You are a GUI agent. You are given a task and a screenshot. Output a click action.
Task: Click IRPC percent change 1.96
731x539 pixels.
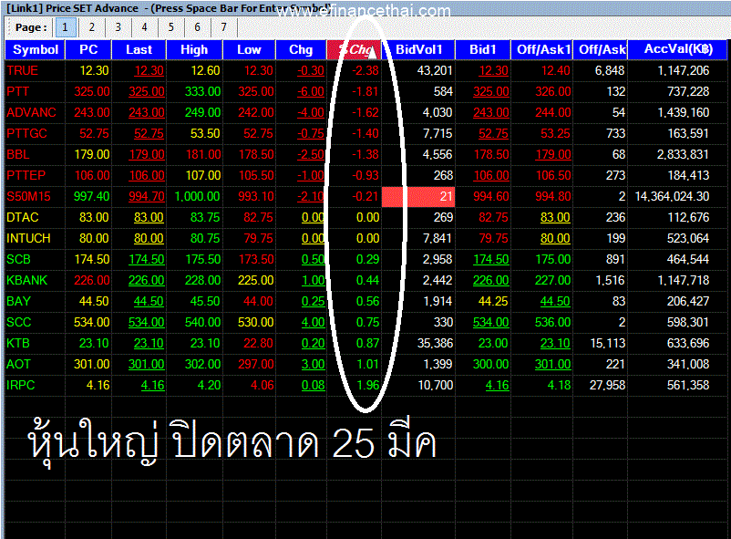pyautogui.click(x=368, y=386)
